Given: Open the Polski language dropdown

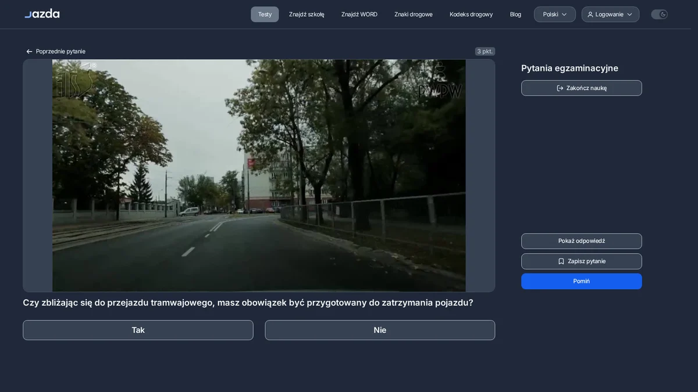Looking at the screenshot, I should pyautogui.click(x=555, y=15).
